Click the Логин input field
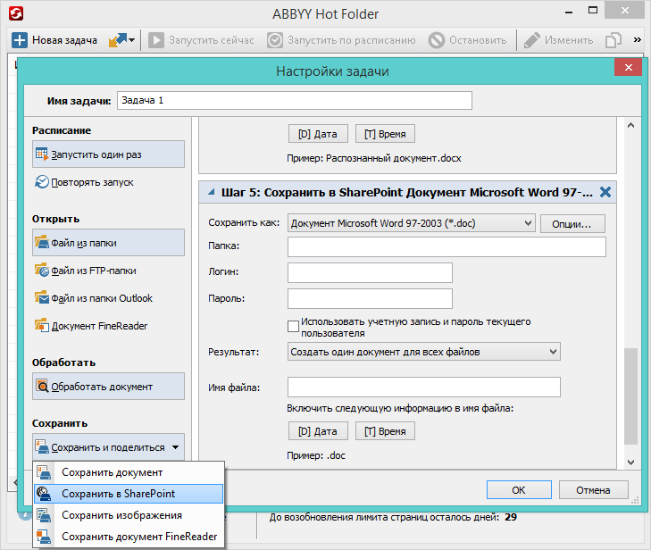Screen dimensions: 651x550 [370, 272]
